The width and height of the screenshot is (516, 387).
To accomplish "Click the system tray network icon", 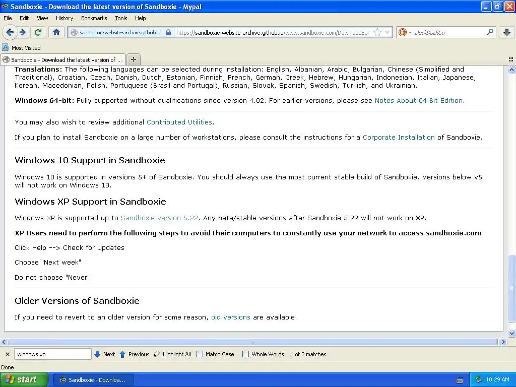I will [x=478, y=380].
